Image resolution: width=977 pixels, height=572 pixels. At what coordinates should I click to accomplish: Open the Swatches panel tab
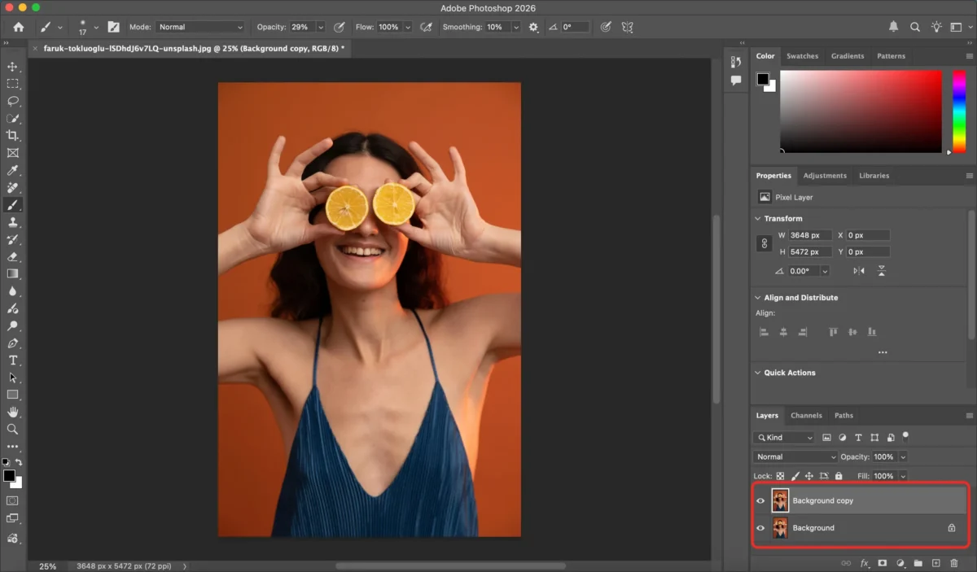(x=802, y=55)
